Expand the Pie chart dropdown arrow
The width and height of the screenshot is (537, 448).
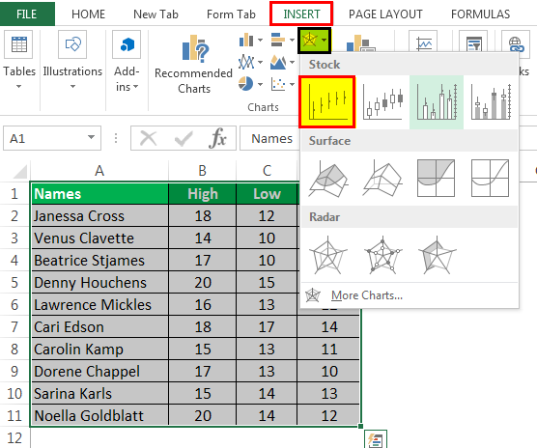pos(260,84)
